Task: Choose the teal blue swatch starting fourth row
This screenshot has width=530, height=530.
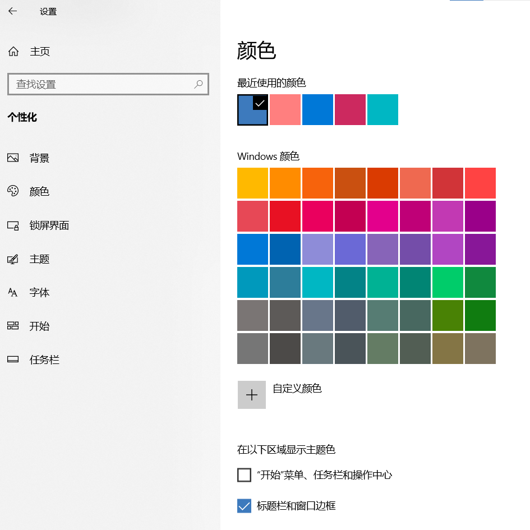Action: pyautogui.click(x=252, y=283)
